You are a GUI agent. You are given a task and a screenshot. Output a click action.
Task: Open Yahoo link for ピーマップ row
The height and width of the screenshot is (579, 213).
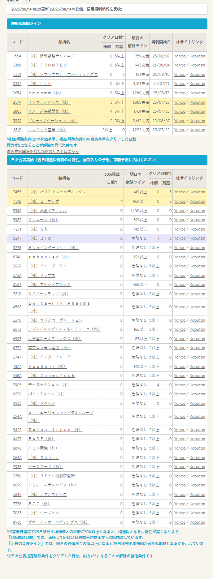point(180,202)
